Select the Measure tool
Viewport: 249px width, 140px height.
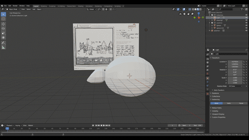tap(4, 47)
